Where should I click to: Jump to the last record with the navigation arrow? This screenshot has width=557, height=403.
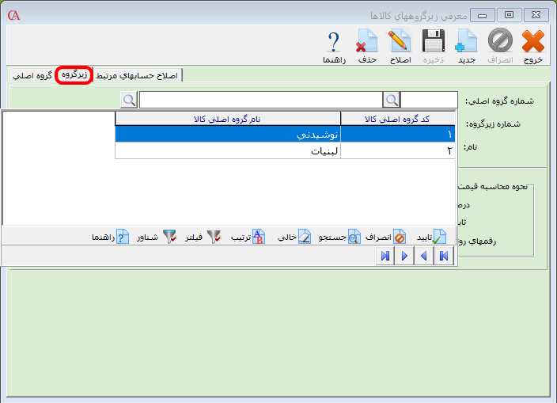point(385,256)
